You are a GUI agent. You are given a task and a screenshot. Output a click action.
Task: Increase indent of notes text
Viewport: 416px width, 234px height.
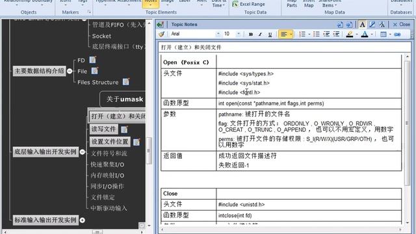(x=336, y=34)
